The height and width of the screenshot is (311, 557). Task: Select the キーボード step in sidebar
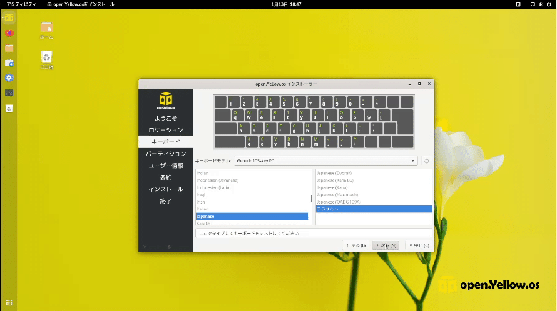pos(166,142)
